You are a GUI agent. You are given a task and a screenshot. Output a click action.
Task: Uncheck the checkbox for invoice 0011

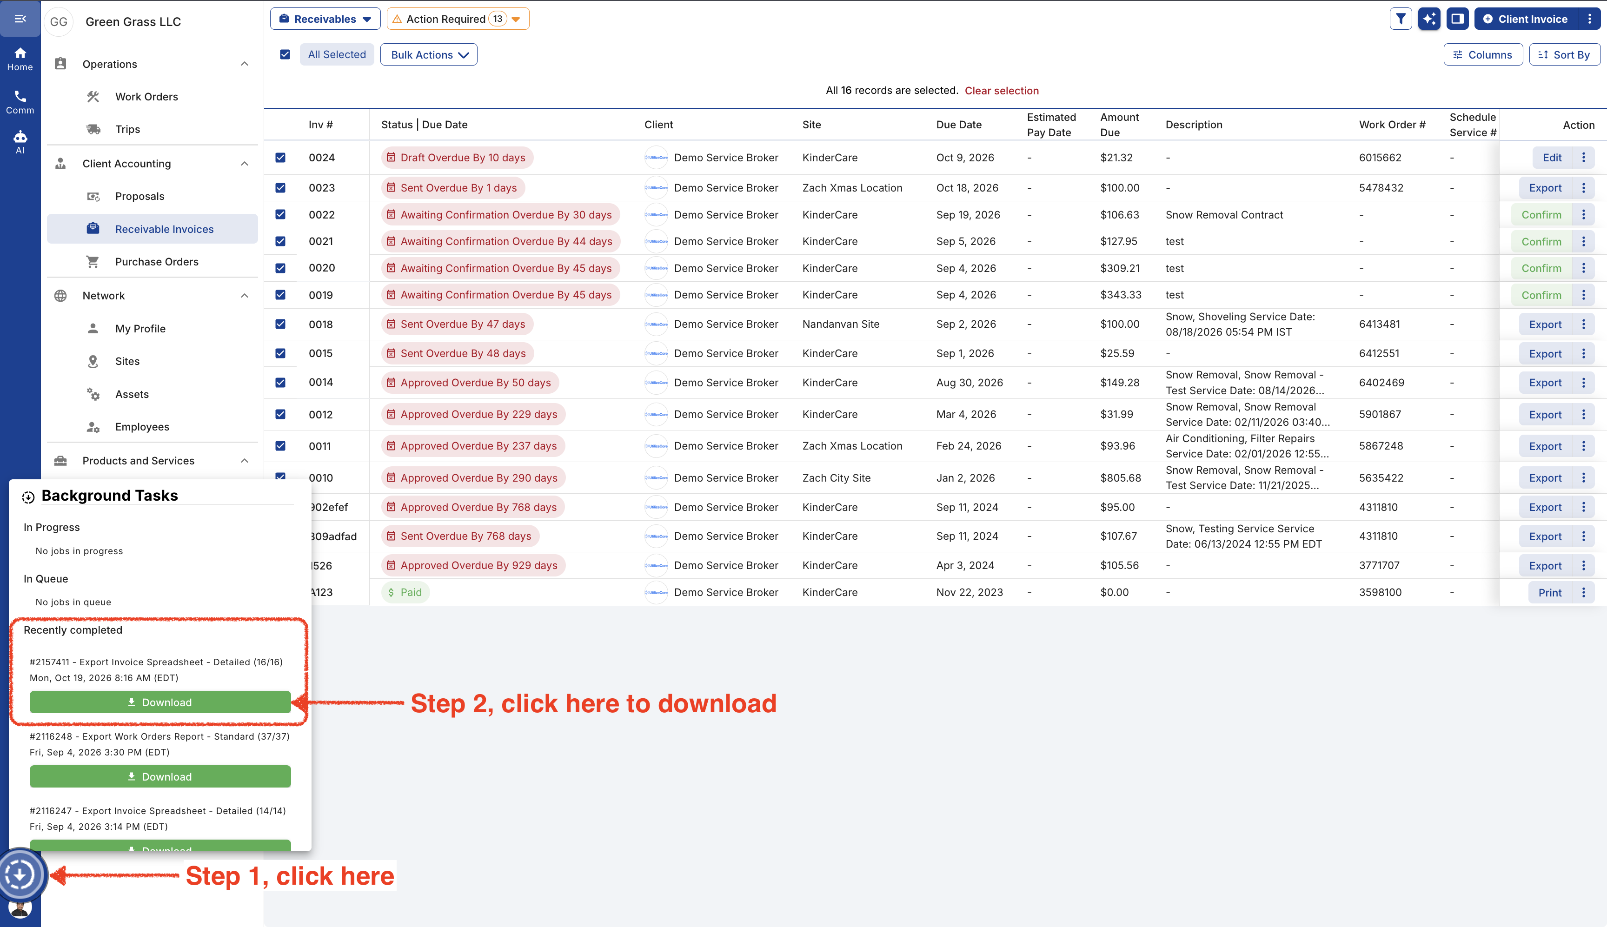[280, 446]
